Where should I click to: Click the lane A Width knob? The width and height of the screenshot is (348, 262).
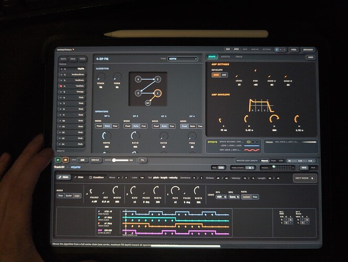[x=117, y=190]
